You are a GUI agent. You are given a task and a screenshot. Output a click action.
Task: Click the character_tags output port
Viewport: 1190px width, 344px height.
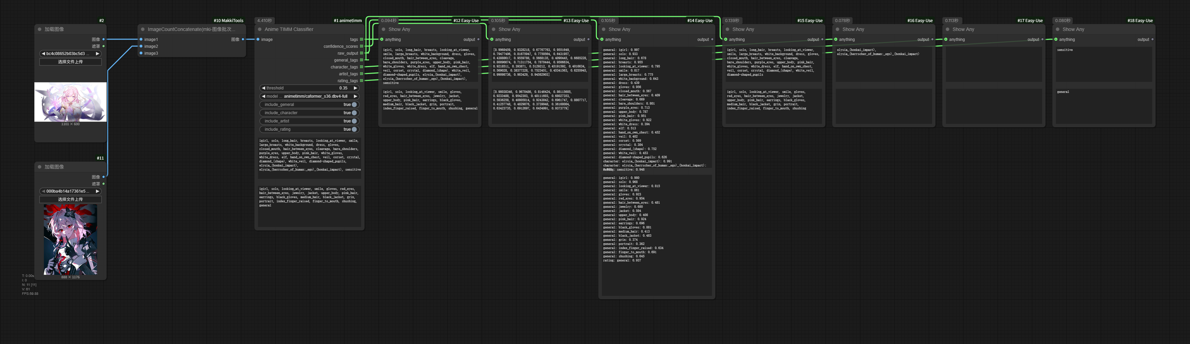point(361,67)
